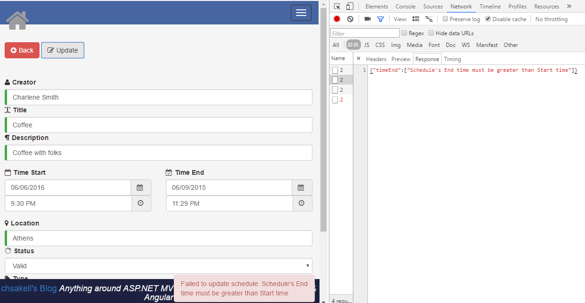Clear network log with the clear icon

350,19
